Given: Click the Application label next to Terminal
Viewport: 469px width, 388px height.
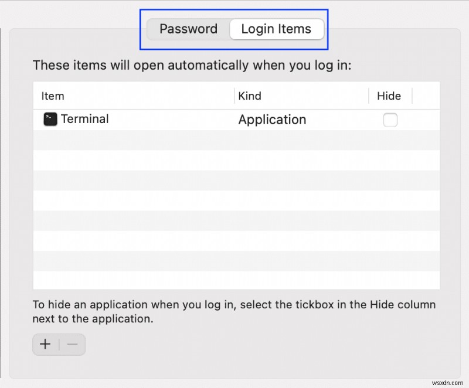Looking at the screenshot, I should [x=272, y=120].
